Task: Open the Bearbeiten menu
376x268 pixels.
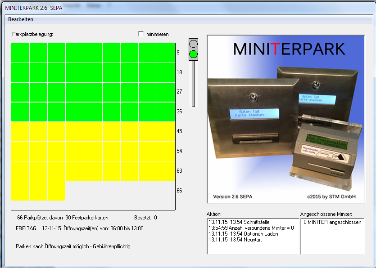Action: [x=21, y=19]
